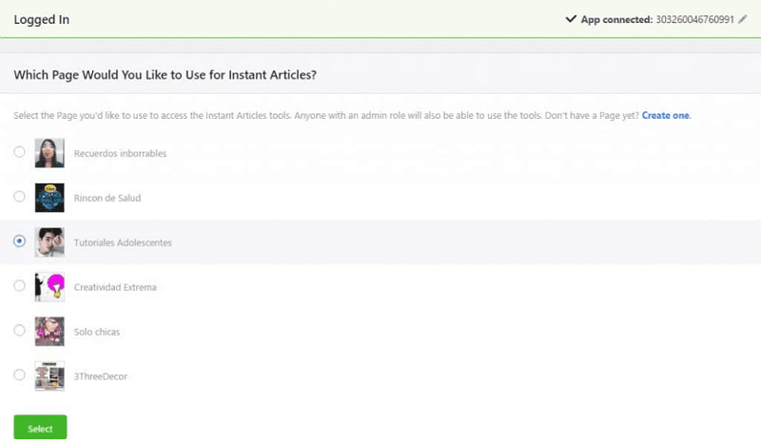Click the Rincon de Salud page thumbnail

tap(49, 197)
